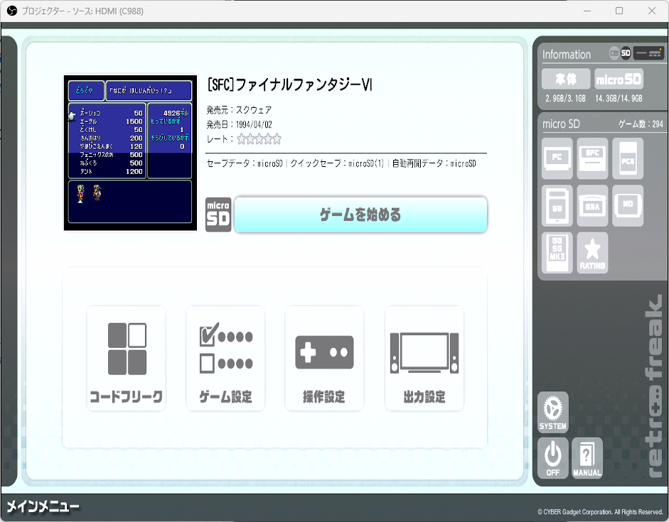Select the PCE card category icon

628,158
